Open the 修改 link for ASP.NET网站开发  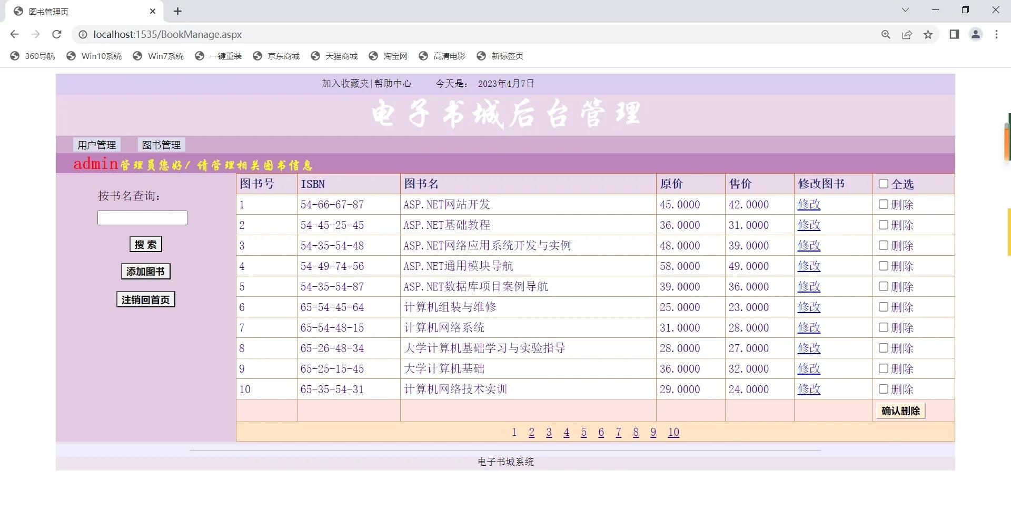tap(809, 204)
